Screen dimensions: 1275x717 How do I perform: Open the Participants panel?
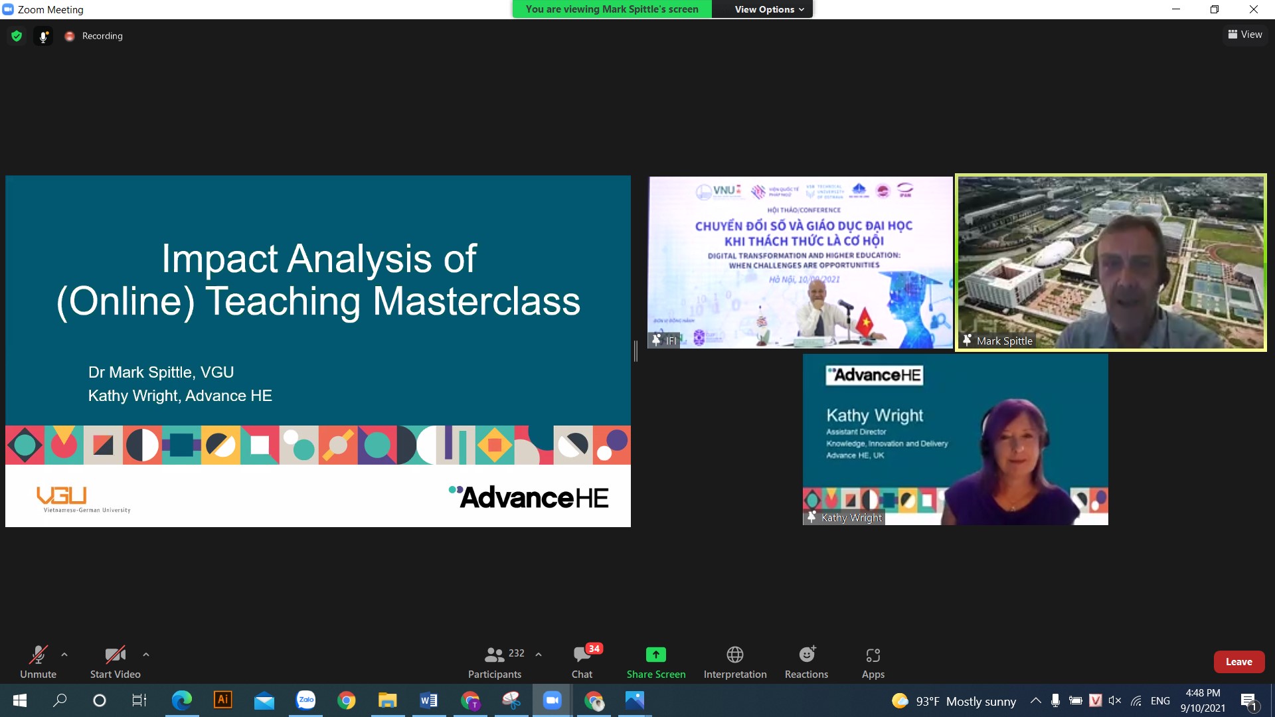(x=495, y=662)
